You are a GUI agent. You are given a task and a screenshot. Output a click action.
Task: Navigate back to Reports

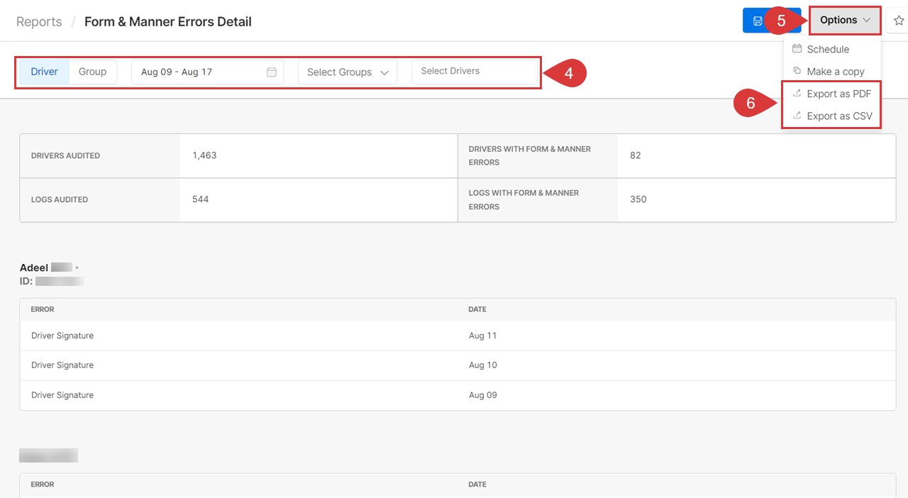click(39, 21)
